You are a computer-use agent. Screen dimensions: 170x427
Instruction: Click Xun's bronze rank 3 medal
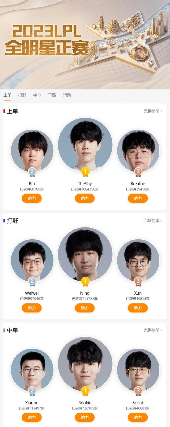[x=138, y=281]
